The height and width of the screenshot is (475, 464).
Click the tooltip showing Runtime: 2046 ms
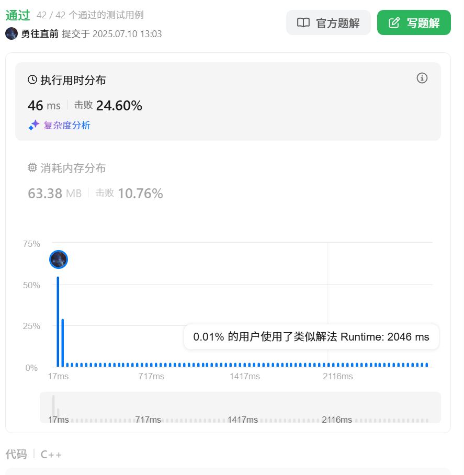(311, 337)
